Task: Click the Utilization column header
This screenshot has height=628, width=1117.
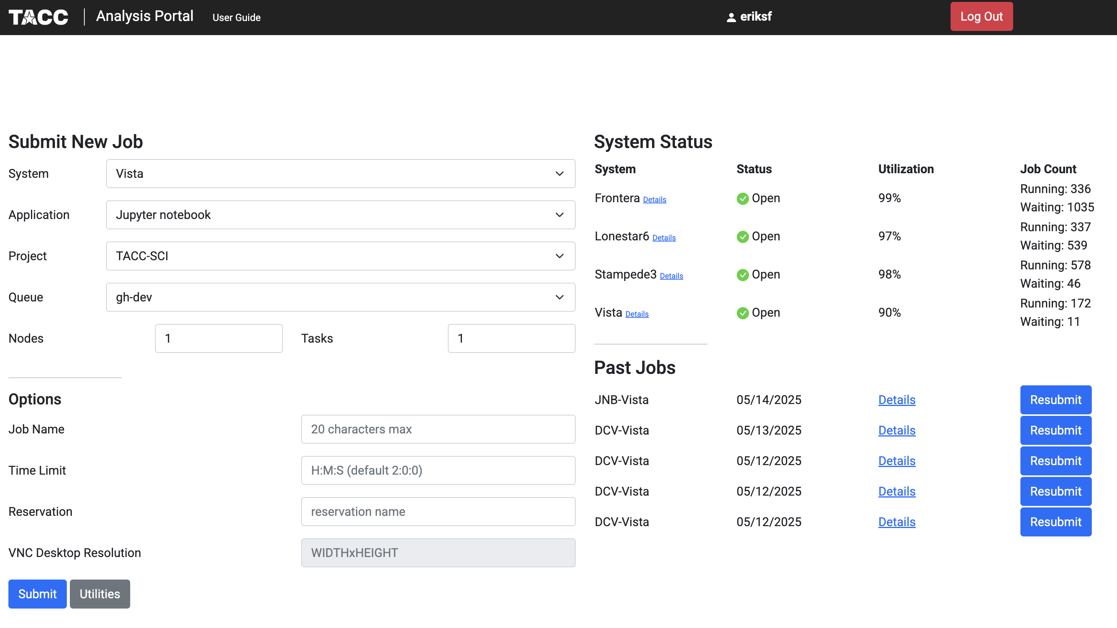Action: (x=906, y=169)
